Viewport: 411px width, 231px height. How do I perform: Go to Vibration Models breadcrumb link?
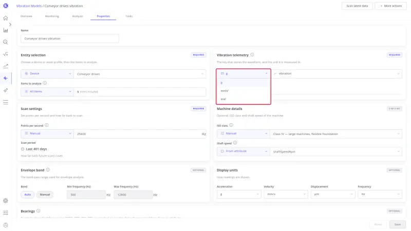click(x=29, y=6)
